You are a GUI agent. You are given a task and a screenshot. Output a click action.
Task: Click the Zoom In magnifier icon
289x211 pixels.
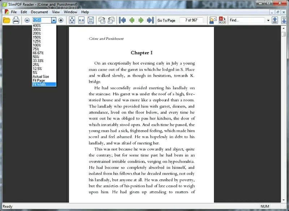tap(61, 20)
